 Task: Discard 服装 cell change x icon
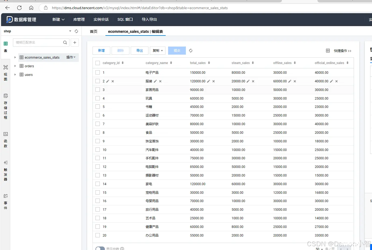coord(160,81)
